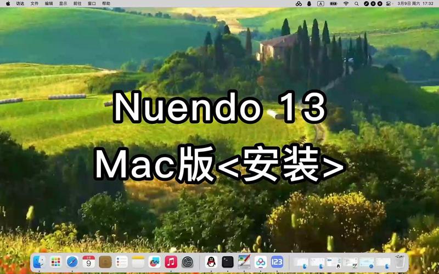Check battery status in menu bar
Screen dimensions: 439x274
[x=334, y=4]
